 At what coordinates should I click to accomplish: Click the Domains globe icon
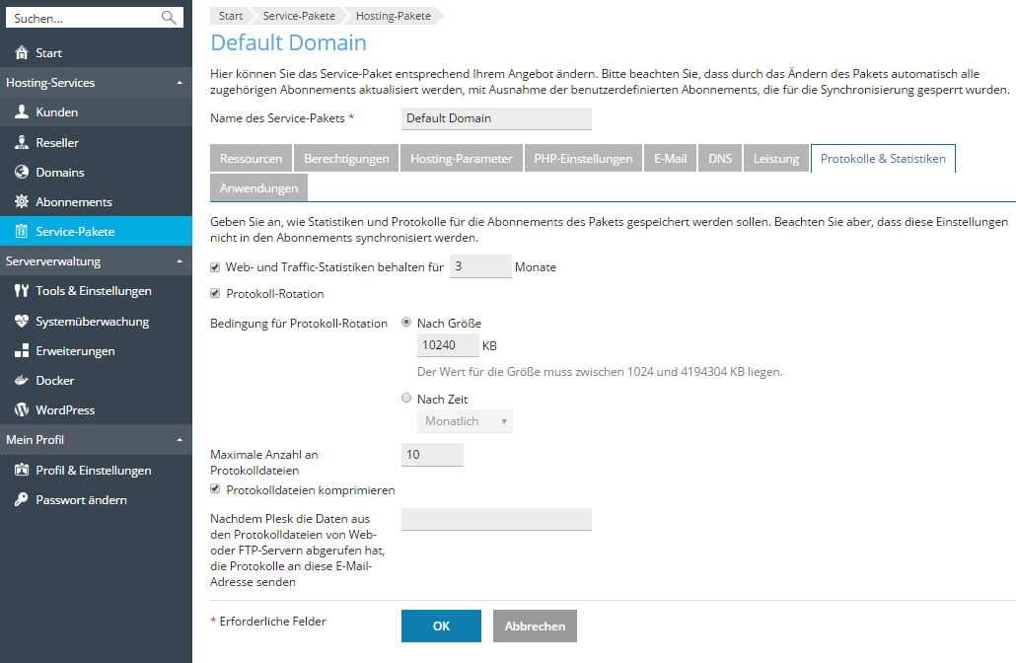[22, 173]
